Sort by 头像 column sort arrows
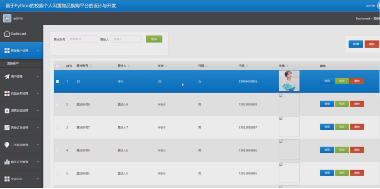The image size is (380, 189). coord(287,66)
